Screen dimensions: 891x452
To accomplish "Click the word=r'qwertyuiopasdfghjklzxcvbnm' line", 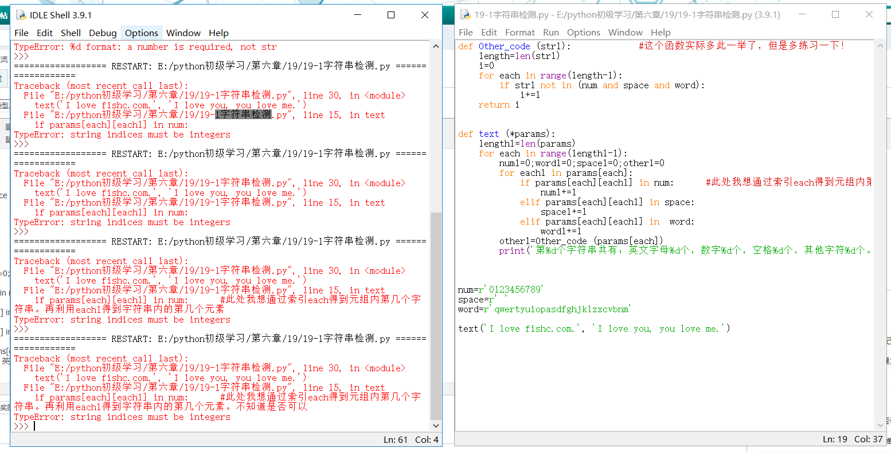I will 544,309.
